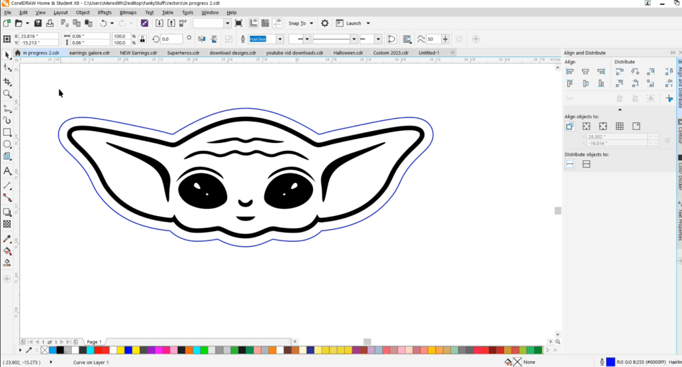Choose the Ellipse tool

[x=7, y=144]
